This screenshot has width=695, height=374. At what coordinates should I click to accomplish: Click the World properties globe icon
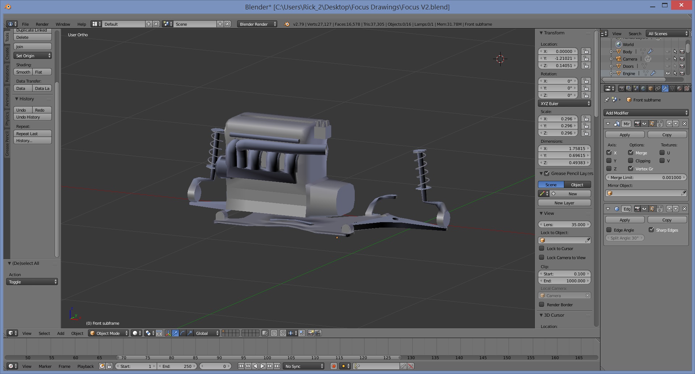point(643,88)
